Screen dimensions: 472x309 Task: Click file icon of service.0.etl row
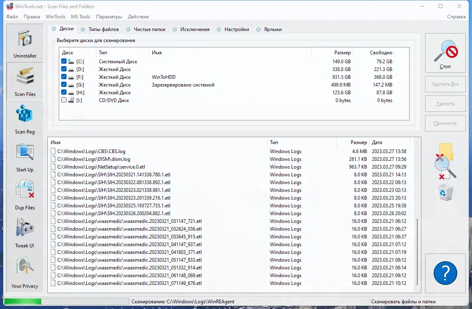coord(53,167)
